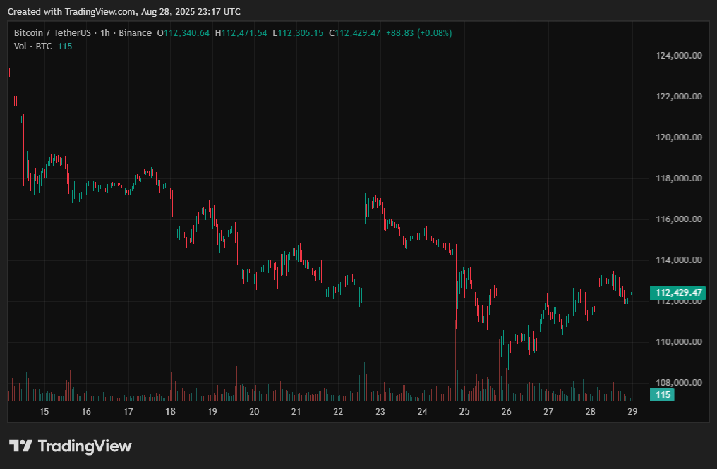The width and height of the screenshot is (717, 469).
Task: Click the 110,000.00 price axis label
Action: tap(679, 342)
